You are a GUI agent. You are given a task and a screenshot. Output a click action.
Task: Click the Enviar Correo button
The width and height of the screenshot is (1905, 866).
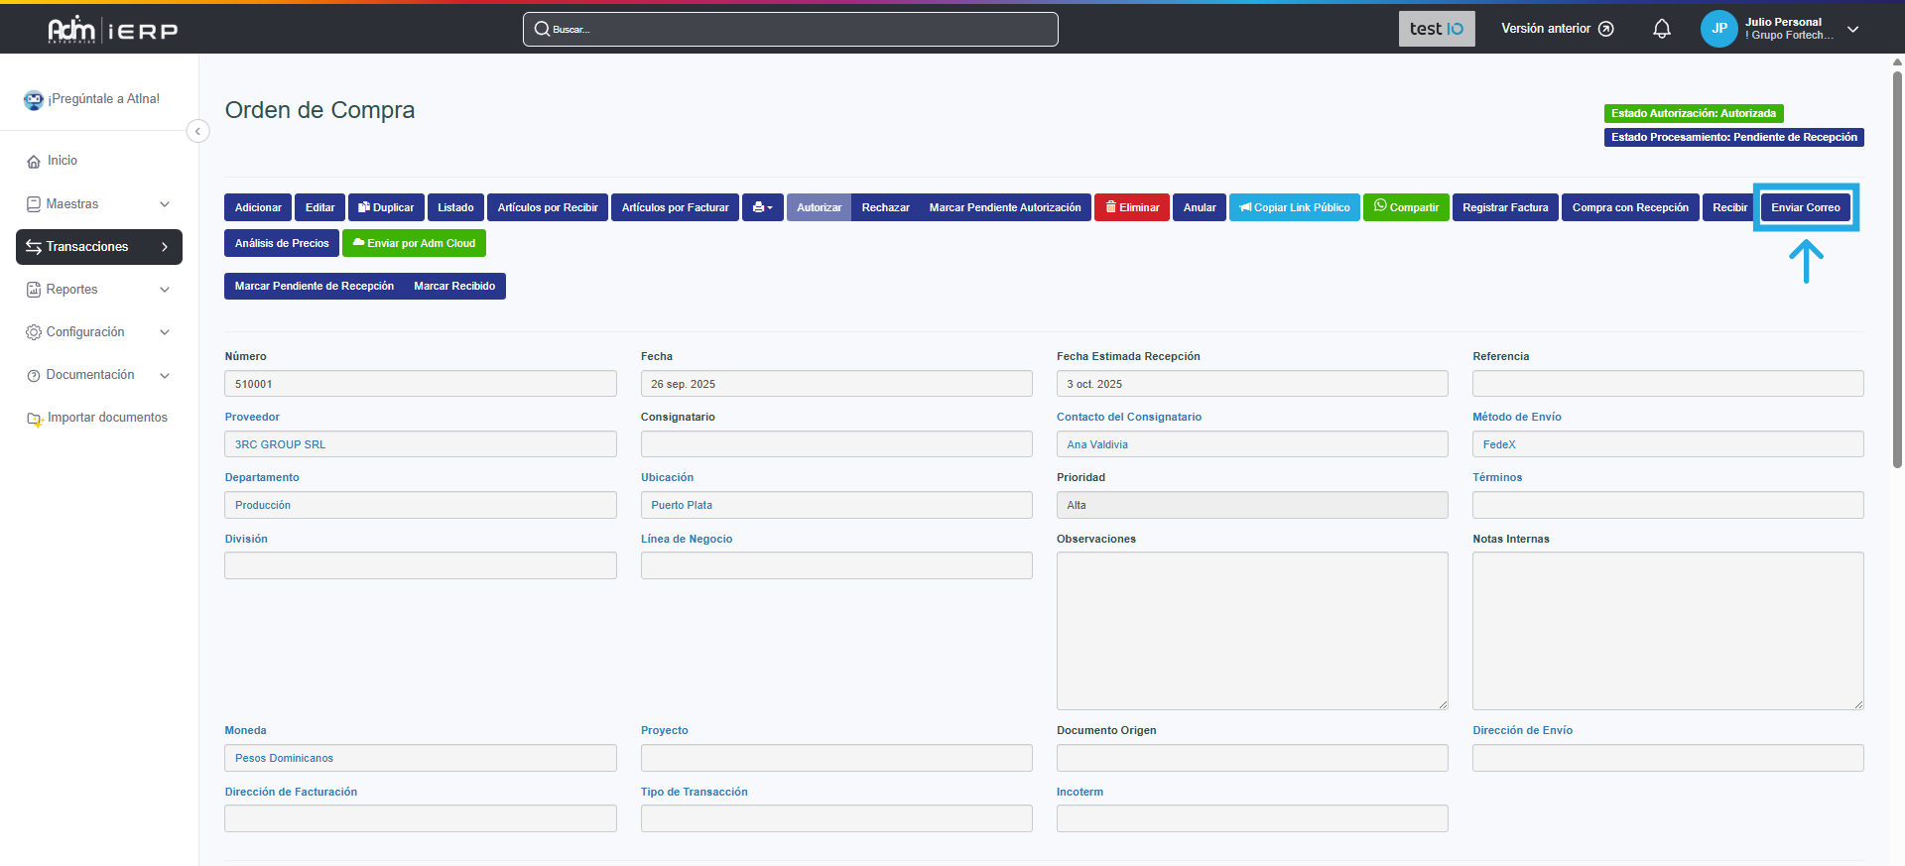pyautogui.click(x=1805, y=207)
